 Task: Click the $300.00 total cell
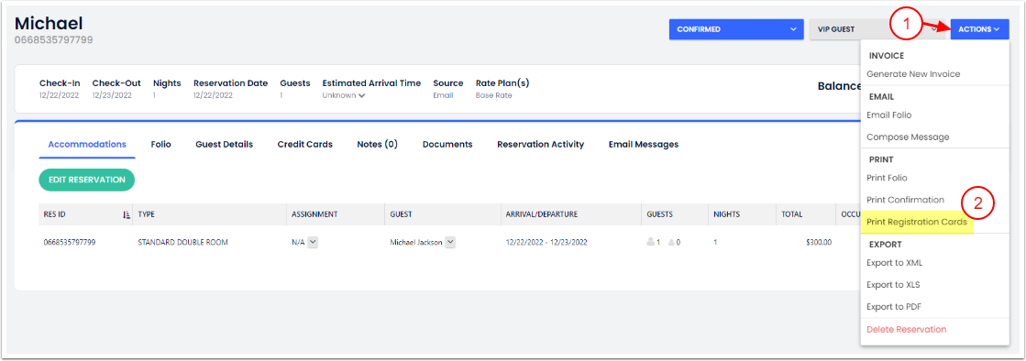pyautogui.click(x=819, y=242)
